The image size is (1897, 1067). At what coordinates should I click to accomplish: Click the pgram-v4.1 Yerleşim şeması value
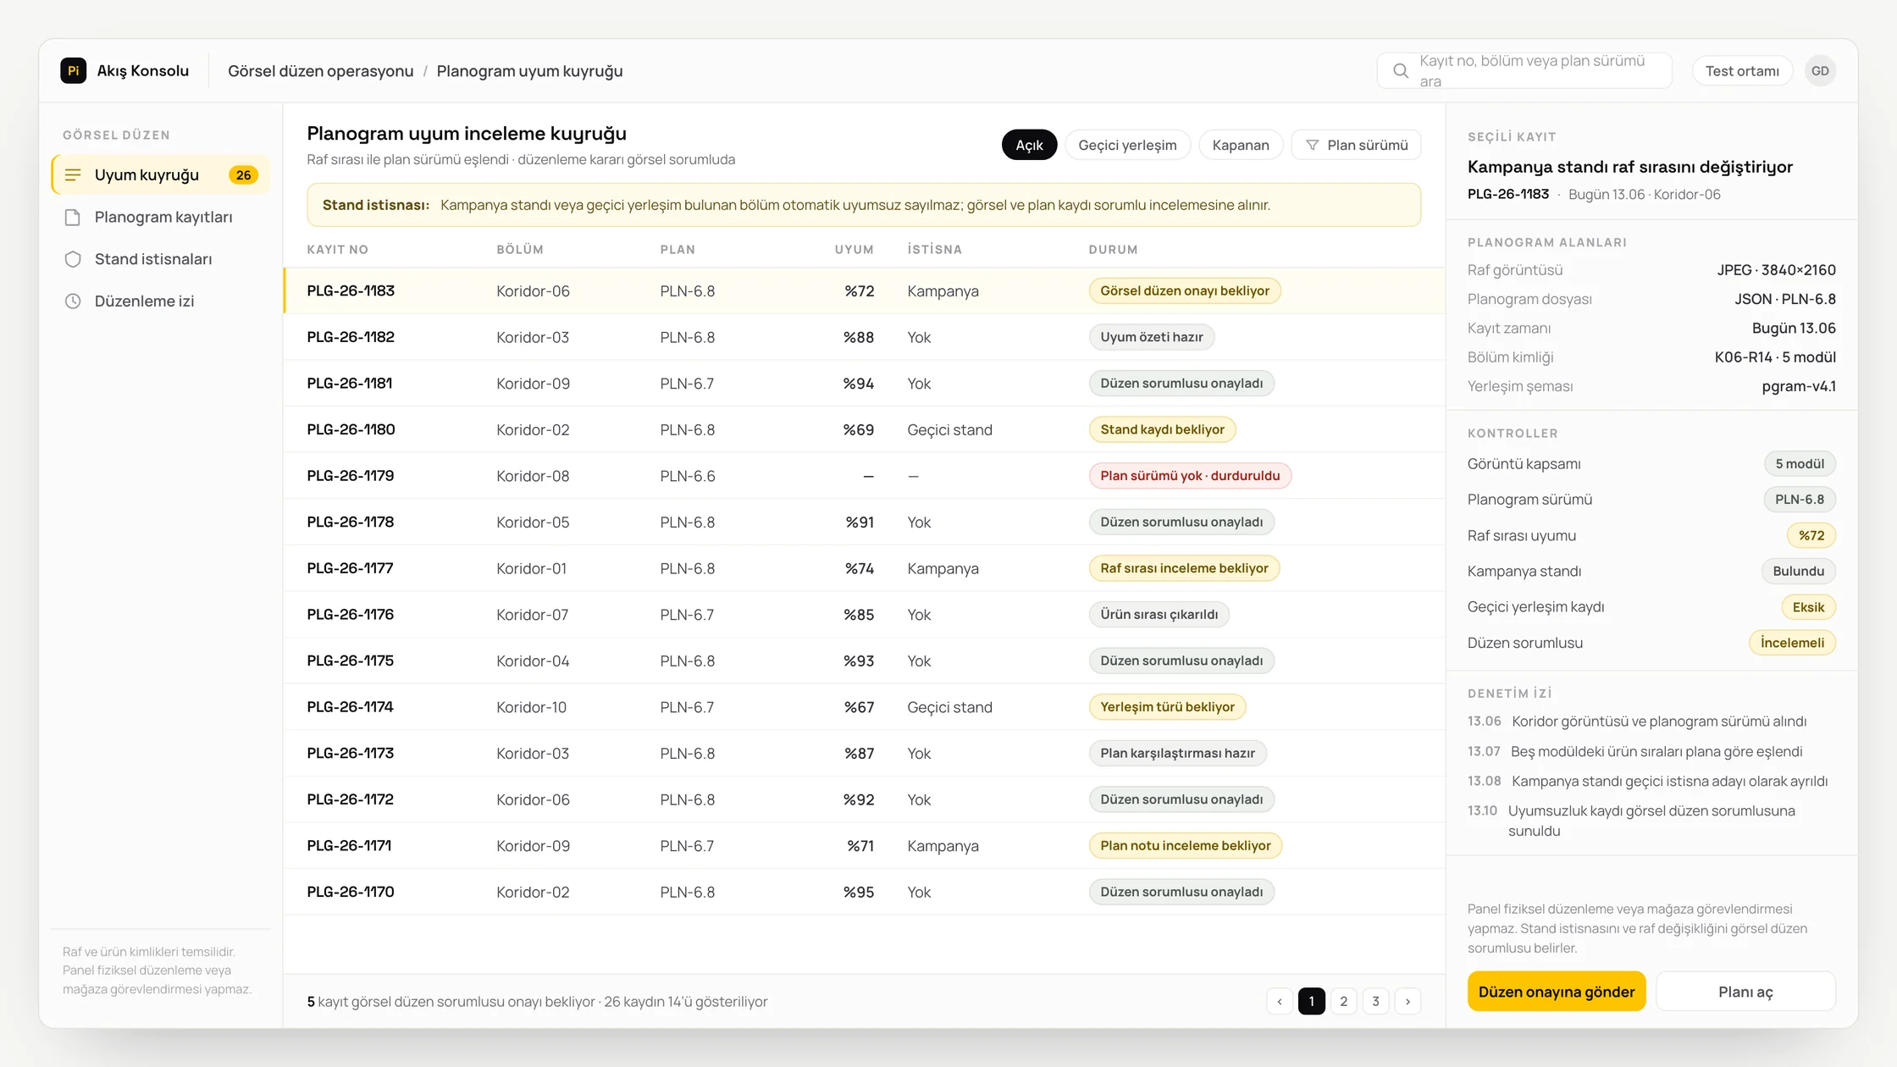(1799, 386)
